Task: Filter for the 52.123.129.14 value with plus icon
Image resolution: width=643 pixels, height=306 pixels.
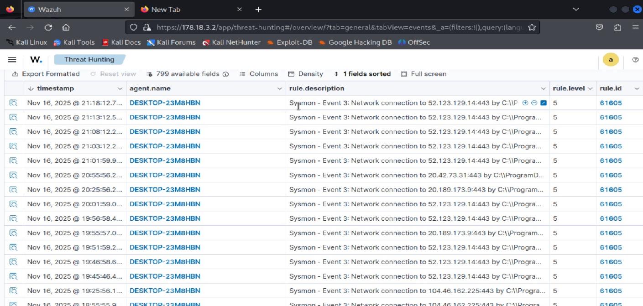Action: point(525,103)
